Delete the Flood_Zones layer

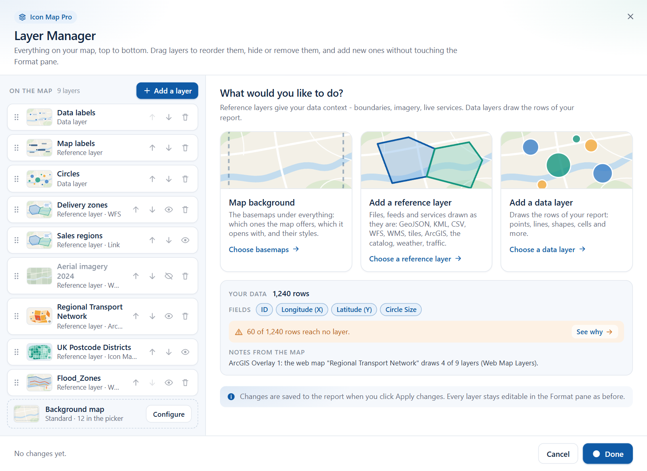pos(185,383)
